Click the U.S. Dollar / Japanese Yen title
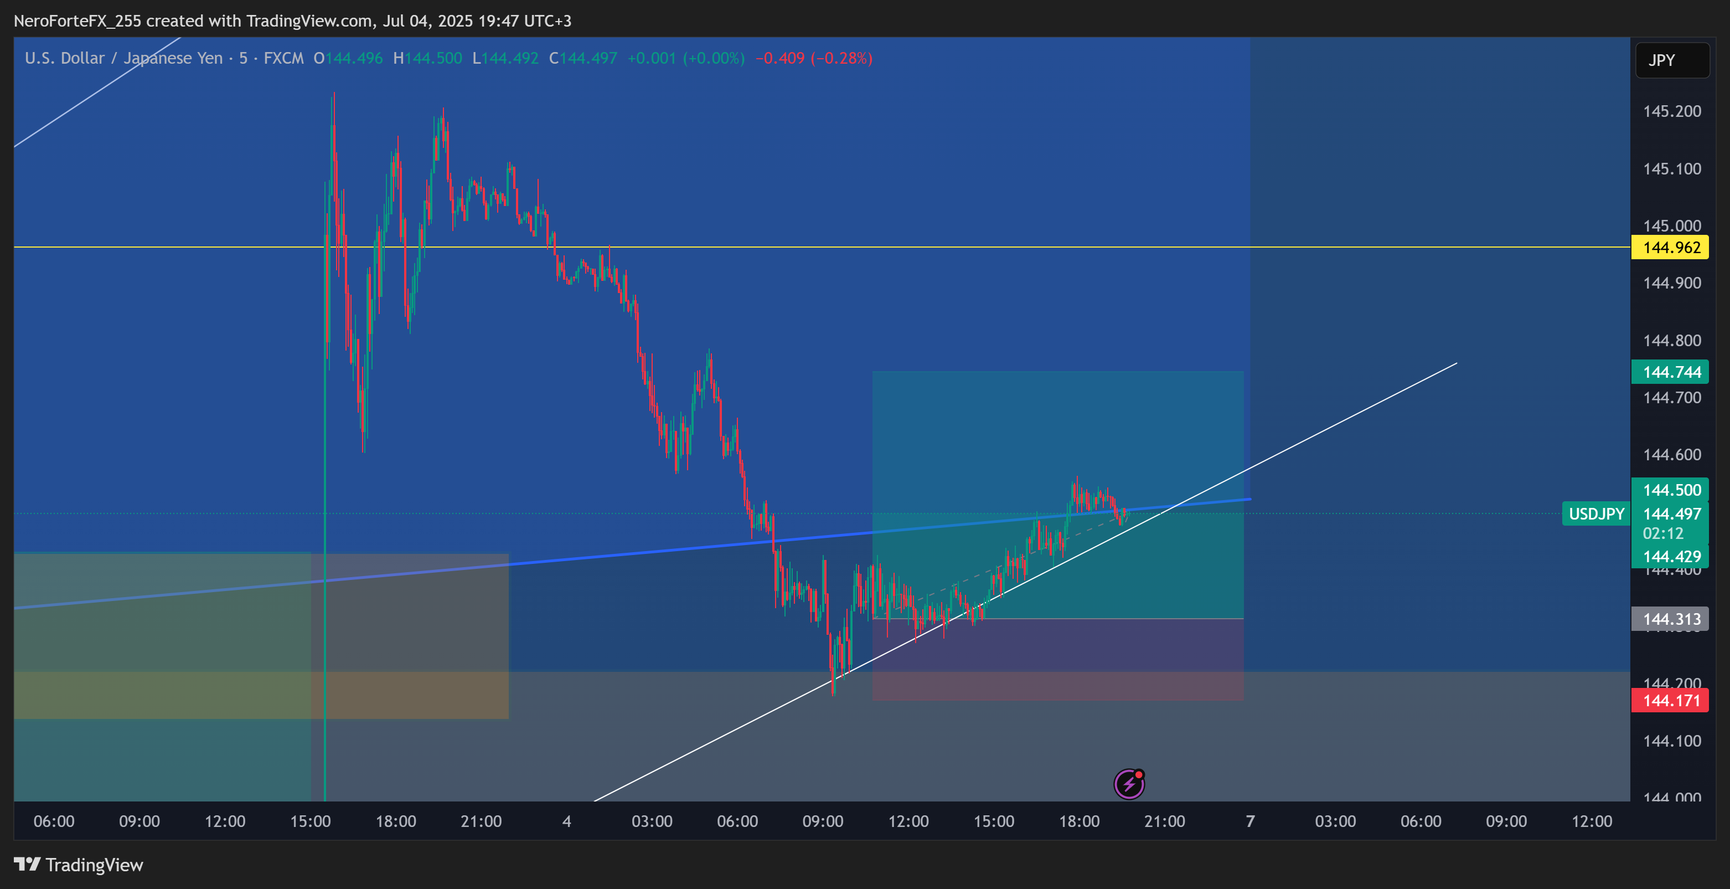 (123, 59)
